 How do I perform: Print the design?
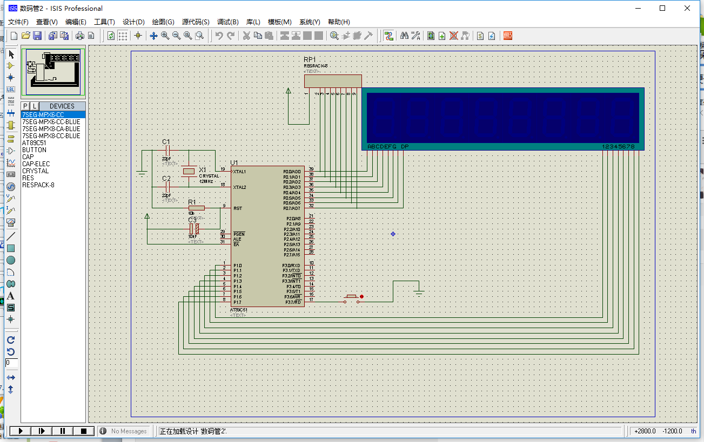(x=79, y=36)
